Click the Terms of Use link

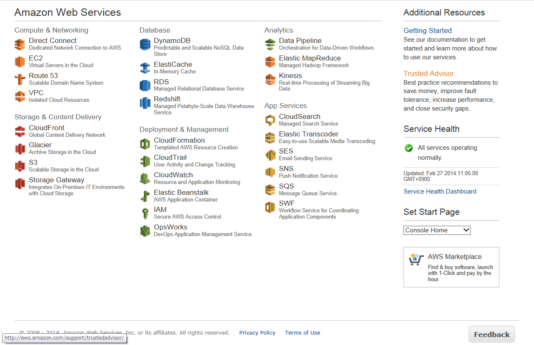pos(302,332)
